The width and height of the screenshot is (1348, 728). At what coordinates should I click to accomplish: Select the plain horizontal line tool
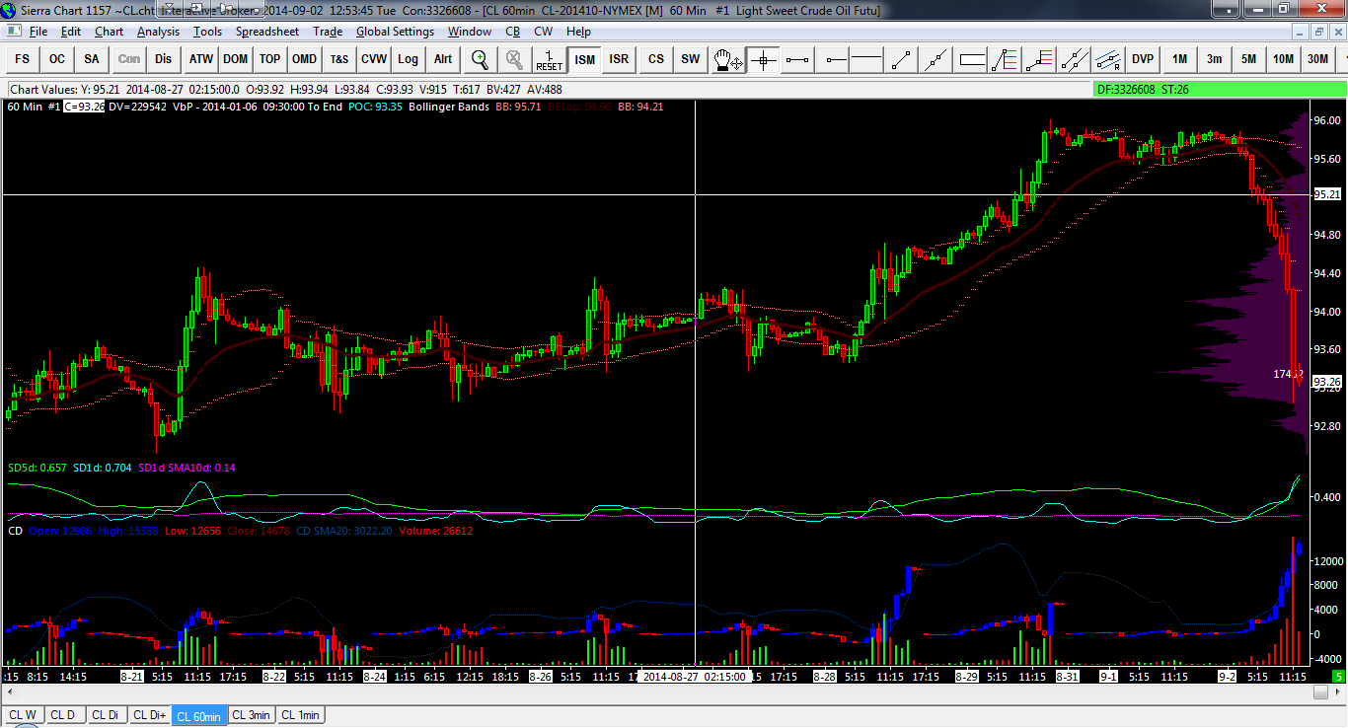[867, 59]
